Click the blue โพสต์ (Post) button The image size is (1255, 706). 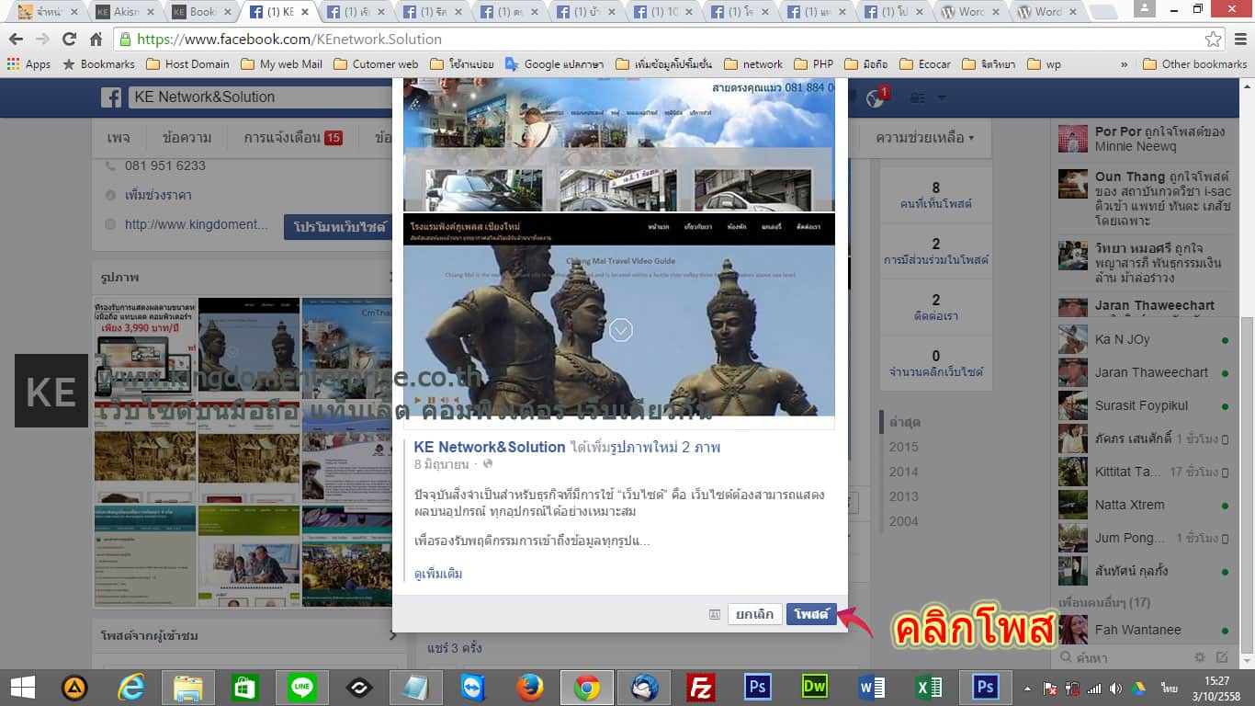811,614
